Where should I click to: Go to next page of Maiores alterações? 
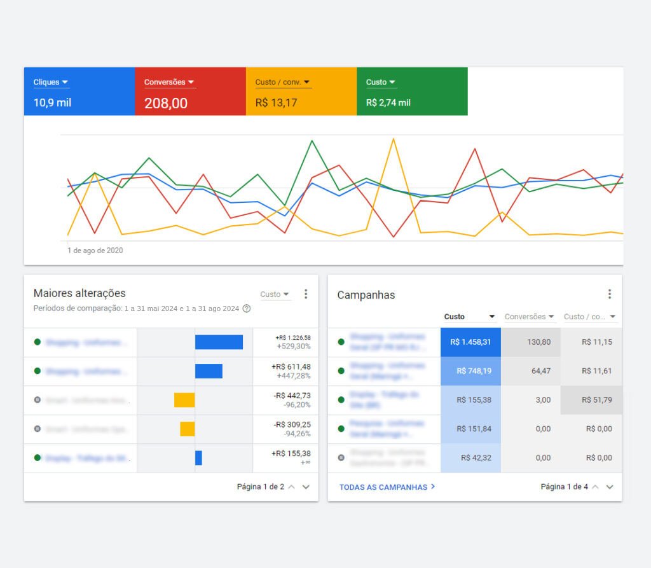[306, 487]
